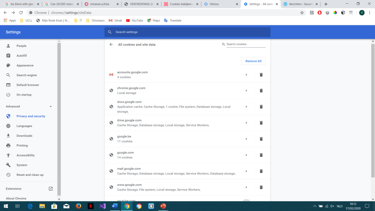This screenshot has width=375, height=211.
Task: Open Extensions via the external link icon
Action: [x=51, y=189]
